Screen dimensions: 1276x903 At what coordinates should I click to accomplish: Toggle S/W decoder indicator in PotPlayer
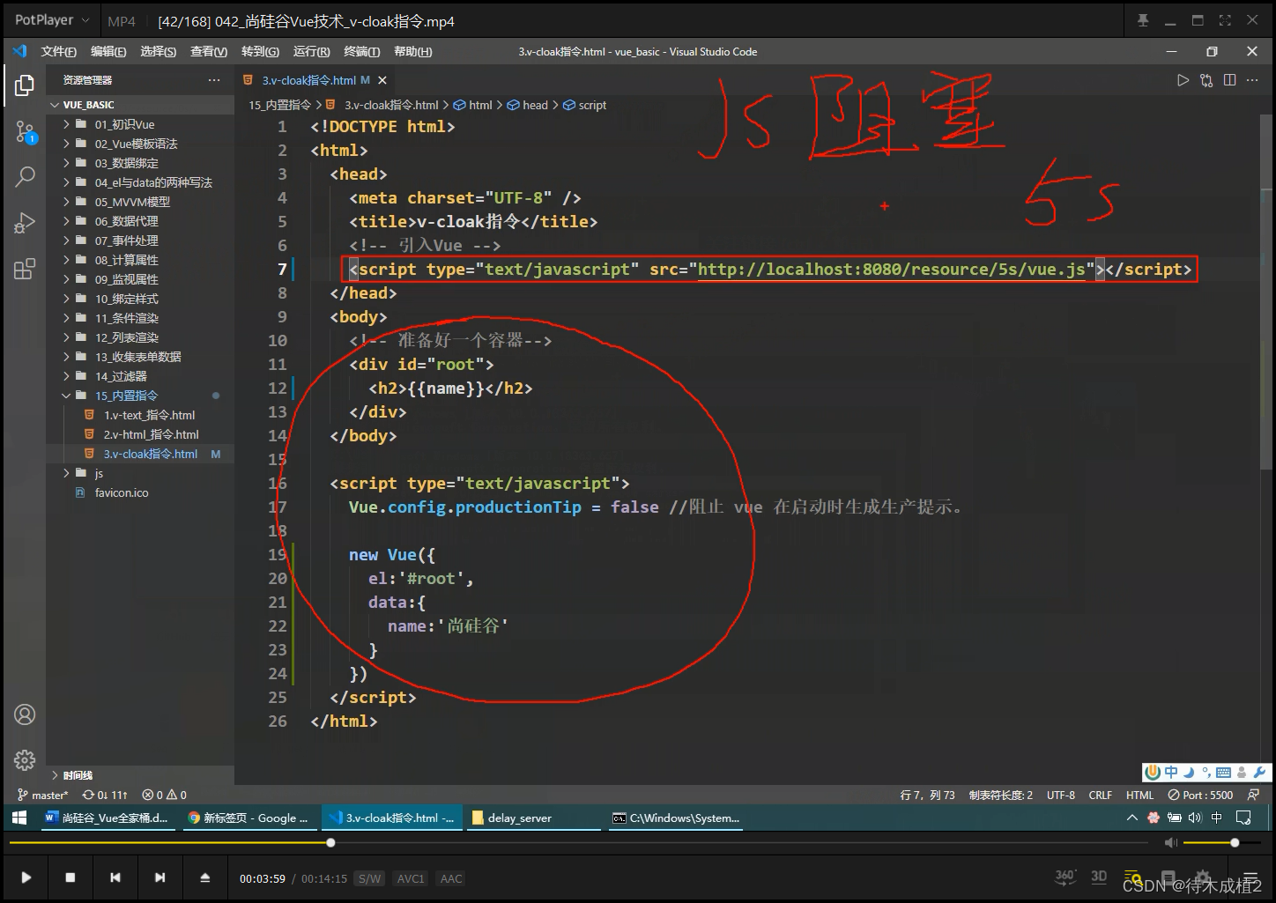point(369,878)
